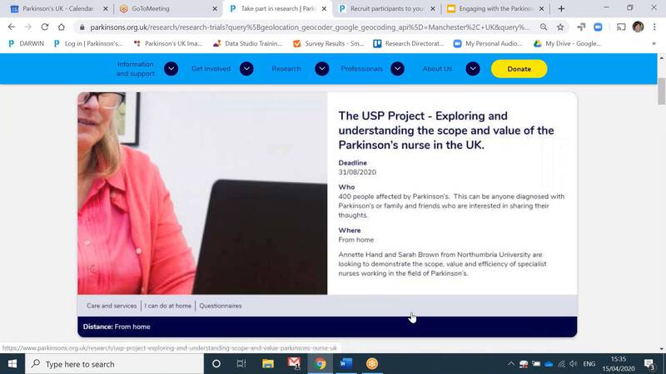Open The USP Project study title link
This screenshot has height=374, width=666.
pos(446,130)
